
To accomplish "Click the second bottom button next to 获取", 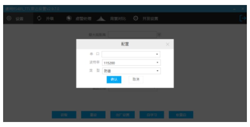I will (93, 115).
